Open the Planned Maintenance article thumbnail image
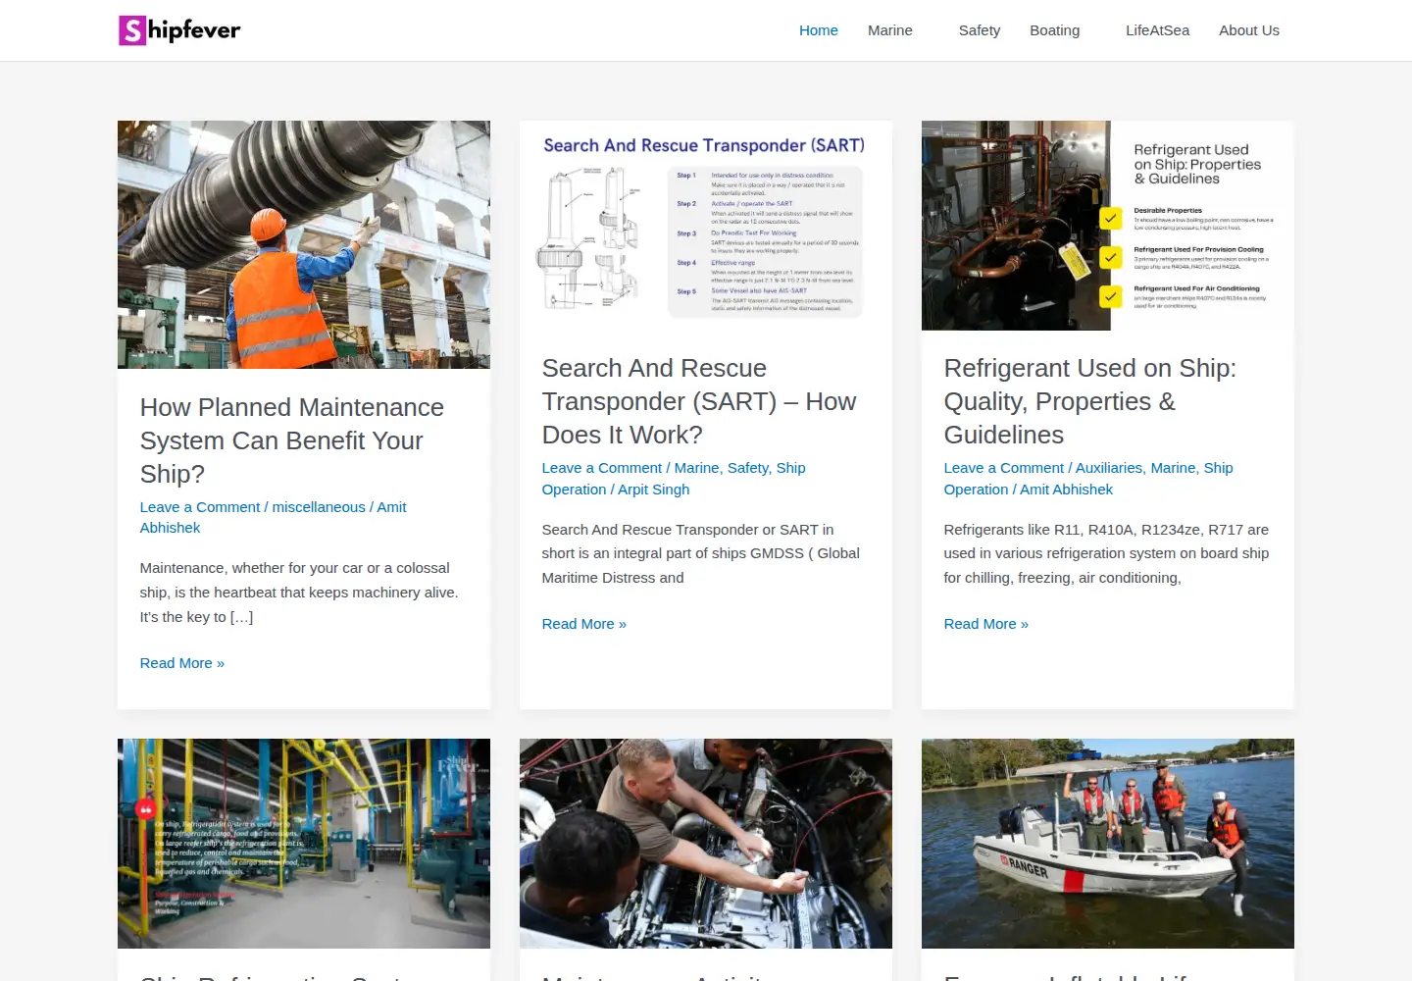The height and width of the screenshot is (981, 1412). [x=304, y=244]
